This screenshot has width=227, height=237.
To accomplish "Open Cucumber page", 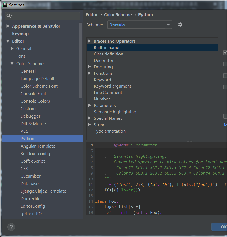I will click(x=31, y=176).
